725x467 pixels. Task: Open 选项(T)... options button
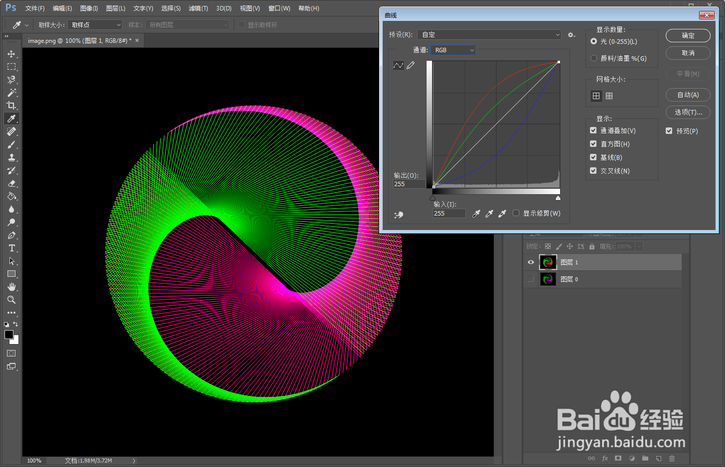point(688,113)
